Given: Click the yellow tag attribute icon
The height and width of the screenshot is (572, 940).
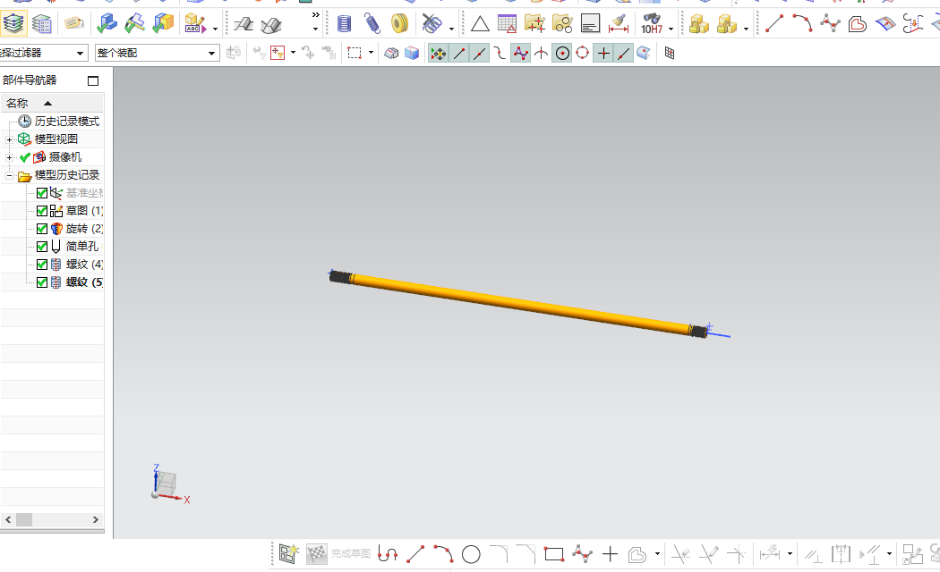Looking at the screenshot, I should tap(73, 24).
